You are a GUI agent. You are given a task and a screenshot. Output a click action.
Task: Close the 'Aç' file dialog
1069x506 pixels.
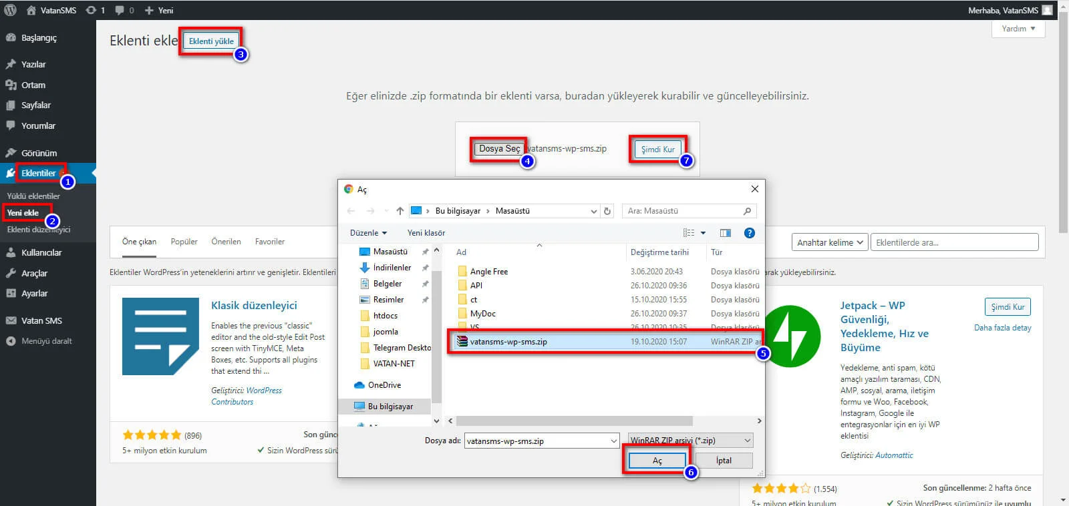point(754,189)
